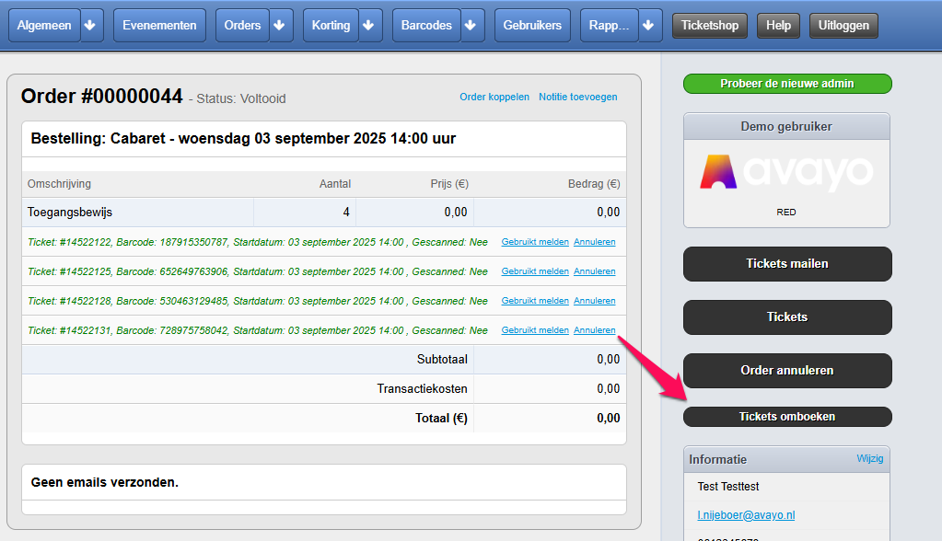Select the Toegangsbewijs description cell
Image resolution: width=942 pixels, height=541 pixels.
(x=137, y=212)
